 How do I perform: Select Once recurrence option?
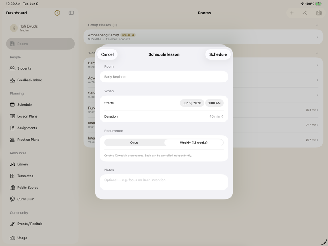point(134,142)
